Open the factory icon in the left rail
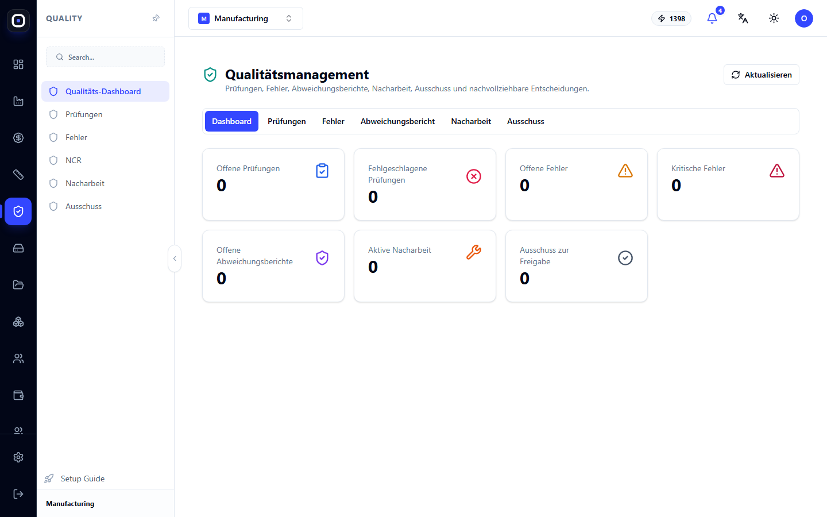The image size is (827, 517). click(18, 101)
